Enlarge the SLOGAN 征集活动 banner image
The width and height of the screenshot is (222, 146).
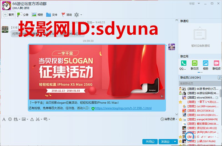click(97, 72)
